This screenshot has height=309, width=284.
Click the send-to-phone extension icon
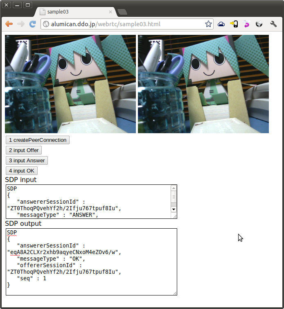pos(234,24)
